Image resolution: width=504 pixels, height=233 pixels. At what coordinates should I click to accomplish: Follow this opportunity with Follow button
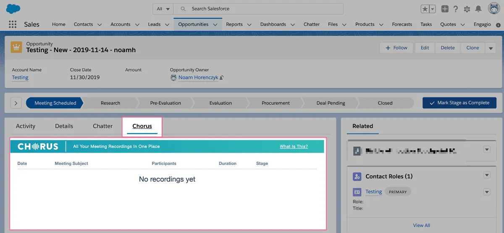point(396,48)
